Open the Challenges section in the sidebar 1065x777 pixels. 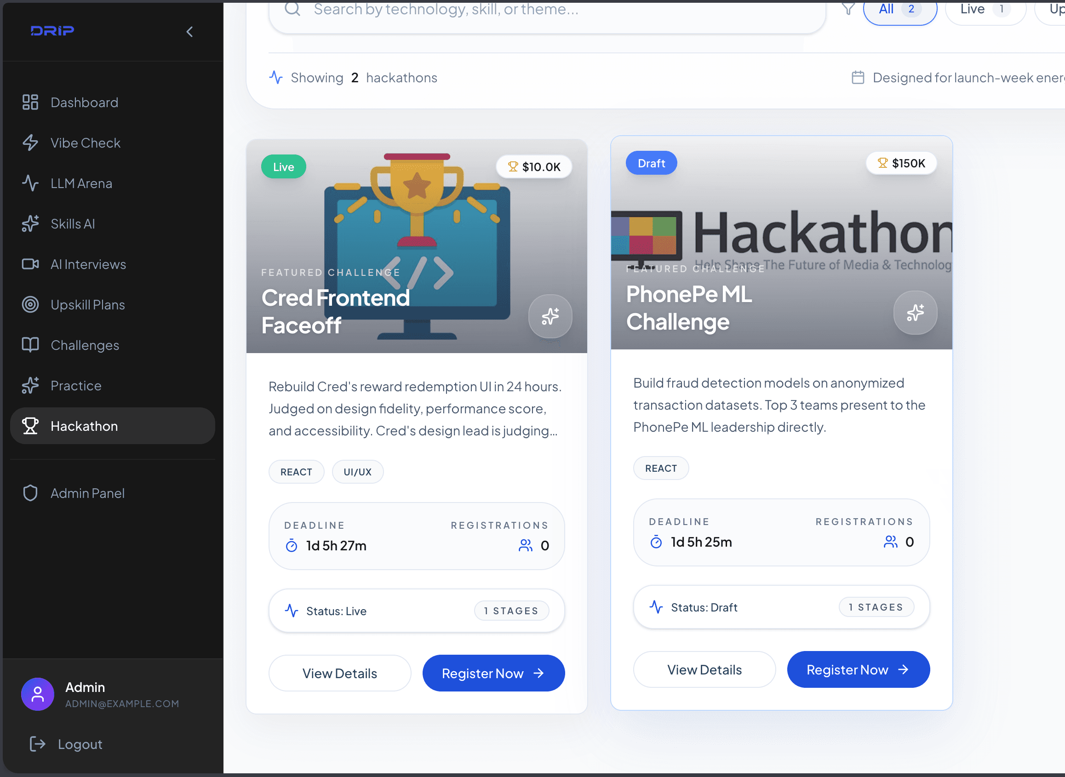coord(112,345)
